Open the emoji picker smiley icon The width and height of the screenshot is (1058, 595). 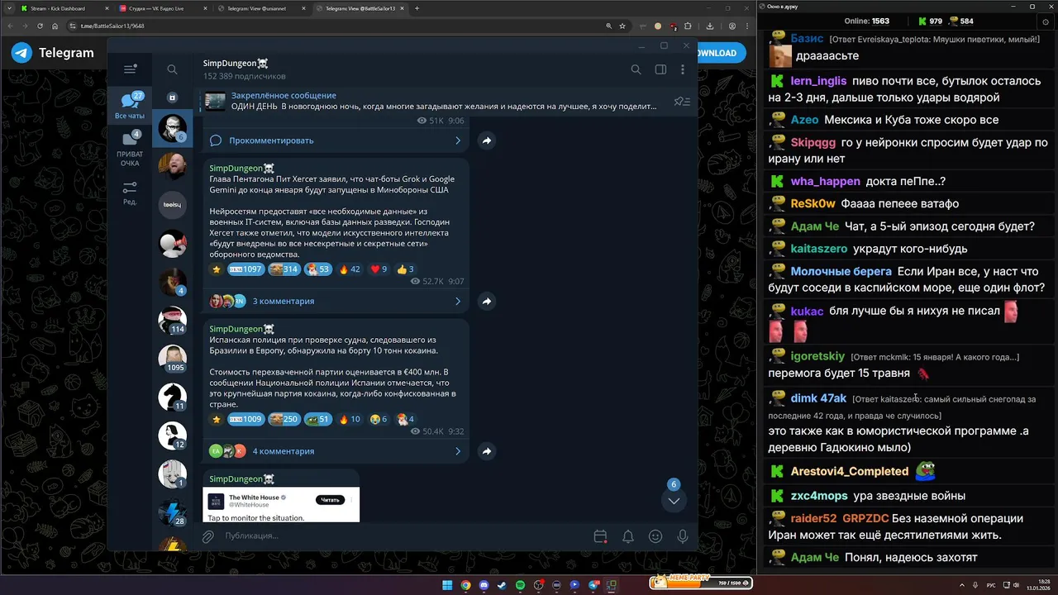pos(655,536)
